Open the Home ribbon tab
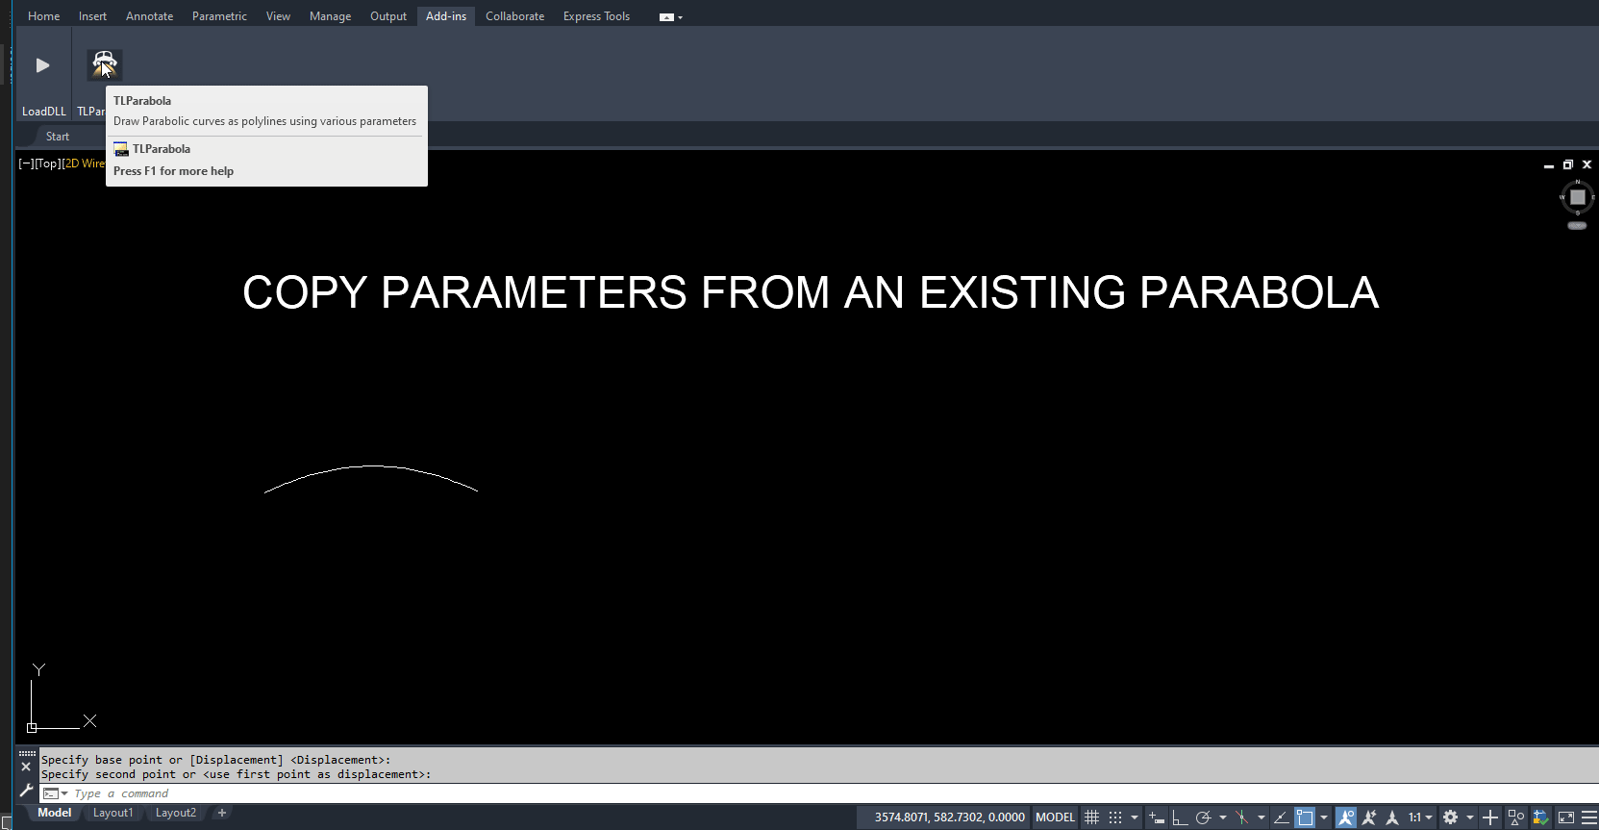 coord(43,16)
